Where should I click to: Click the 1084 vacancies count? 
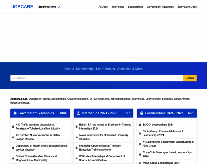[x=63, y=113]
